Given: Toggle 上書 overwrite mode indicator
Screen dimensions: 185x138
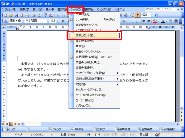Looking at the screenshot, I should [x=132, y=135].
